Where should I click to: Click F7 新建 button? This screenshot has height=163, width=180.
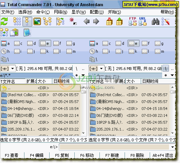pos(112,155)
